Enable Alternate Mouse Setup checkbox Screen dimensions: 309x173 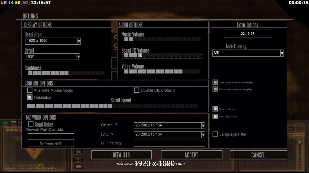[30, 90]
